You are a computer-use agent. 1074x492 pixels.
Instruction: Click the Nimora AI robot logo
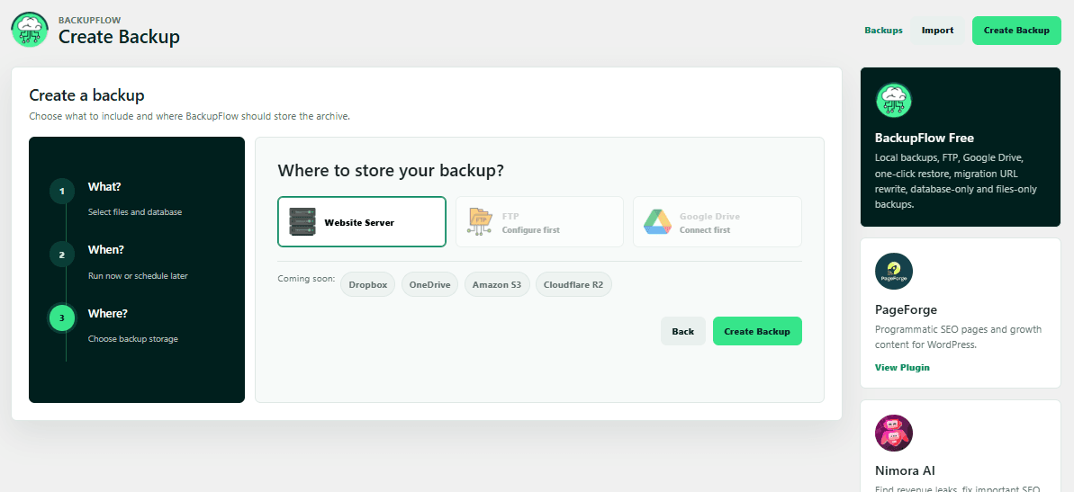tap(893, 433)
